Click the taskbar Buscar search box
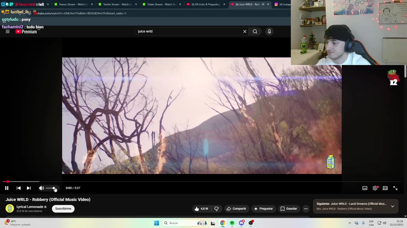The image size is (407, 228). click(x=185, y=223)
